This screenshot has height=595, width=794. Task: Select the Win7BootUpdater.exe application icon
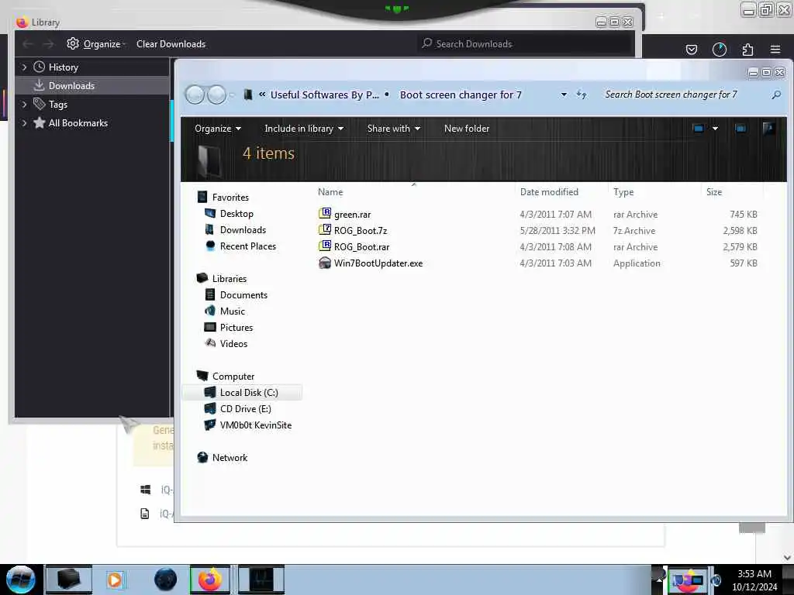coord(325,263)
